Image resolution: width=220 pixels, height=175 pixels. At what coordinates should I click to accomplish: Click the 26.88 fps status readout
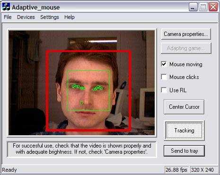pos(176,170)
